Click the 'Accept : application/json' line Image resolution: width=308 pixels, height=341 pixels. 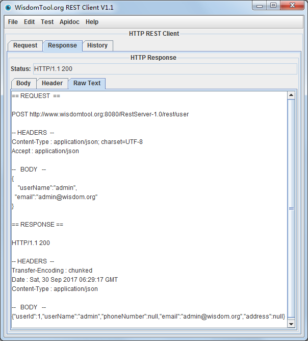45,151
